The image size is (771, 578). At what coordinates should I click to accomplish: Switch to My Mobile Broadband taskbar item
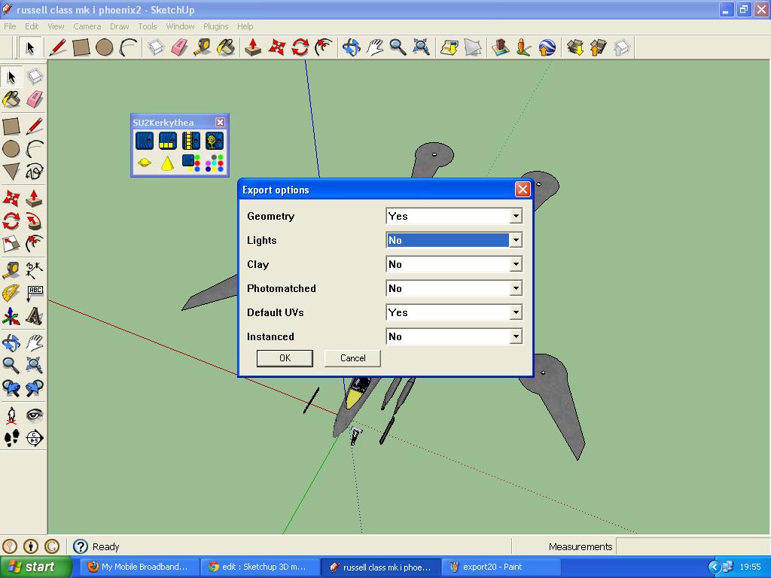click(x=140, y=567)
